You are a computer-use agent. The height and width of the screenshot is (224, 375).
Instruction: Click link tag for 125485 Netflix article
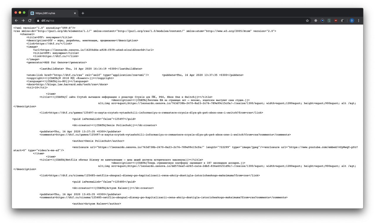click(x=149, y=175)
